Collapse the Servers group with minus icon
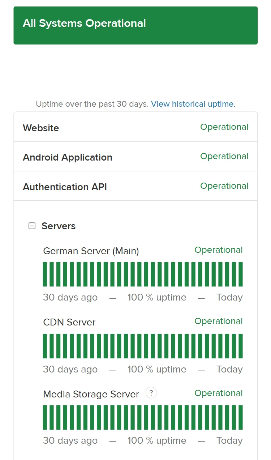Image resolution: width=271 pixels, height=460 pixels. pyautogui.click(x=32, y=226)
